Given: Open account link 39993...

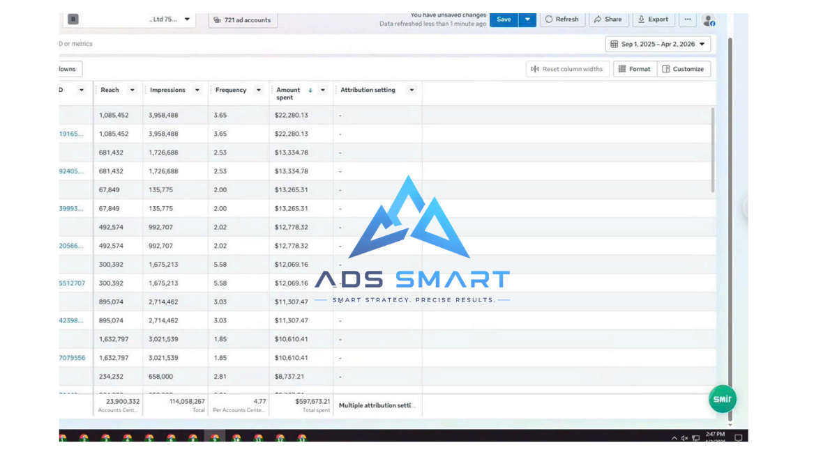Looking at the screenshot, I should (x=71, y=208).
